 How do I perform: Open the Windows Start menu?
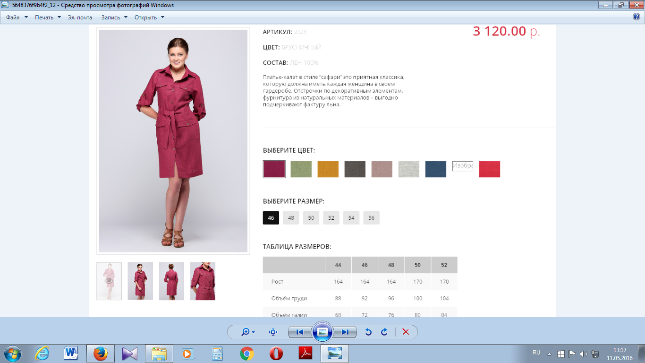[12, 353]
